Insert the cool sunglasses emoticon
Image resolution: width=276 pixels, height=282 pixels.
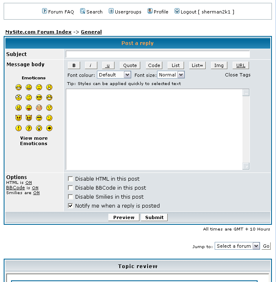(x=39, y=98)
